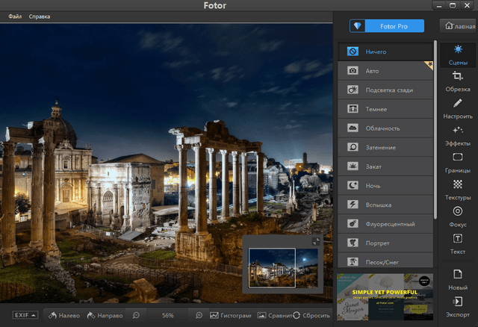Open the Текстуры textures panel
The image size is (478, 327).
(458, 190)
